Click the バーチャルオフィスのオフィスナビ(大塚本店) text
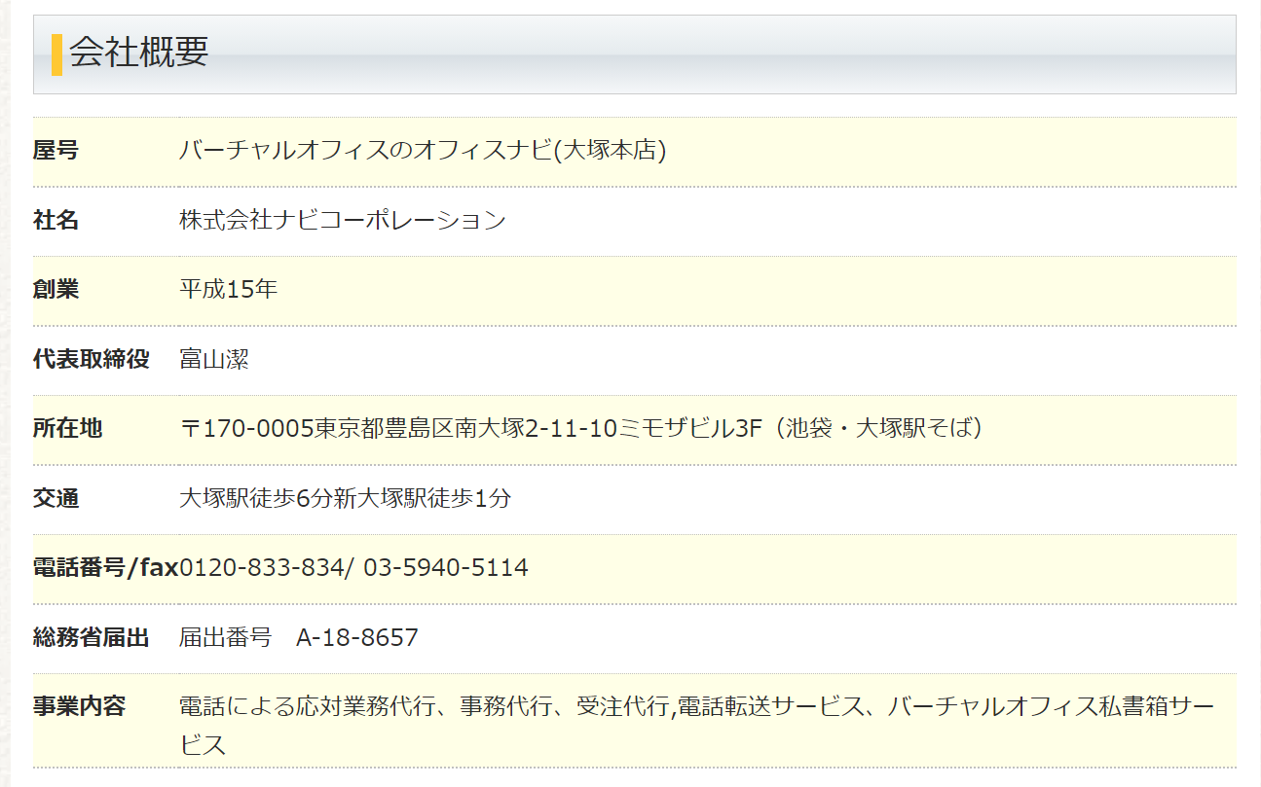1261x787 pixels. coord(423,151)
